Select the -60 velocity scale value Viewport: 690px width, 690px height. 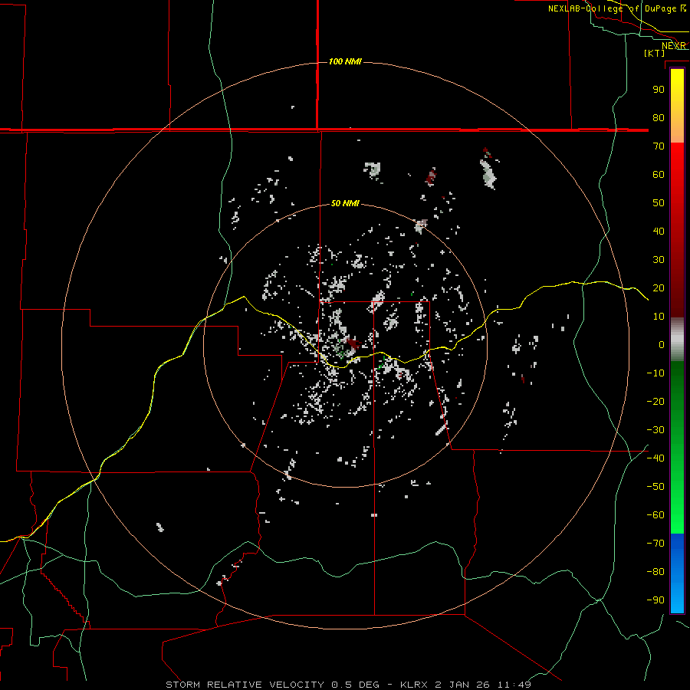[655, 515]
